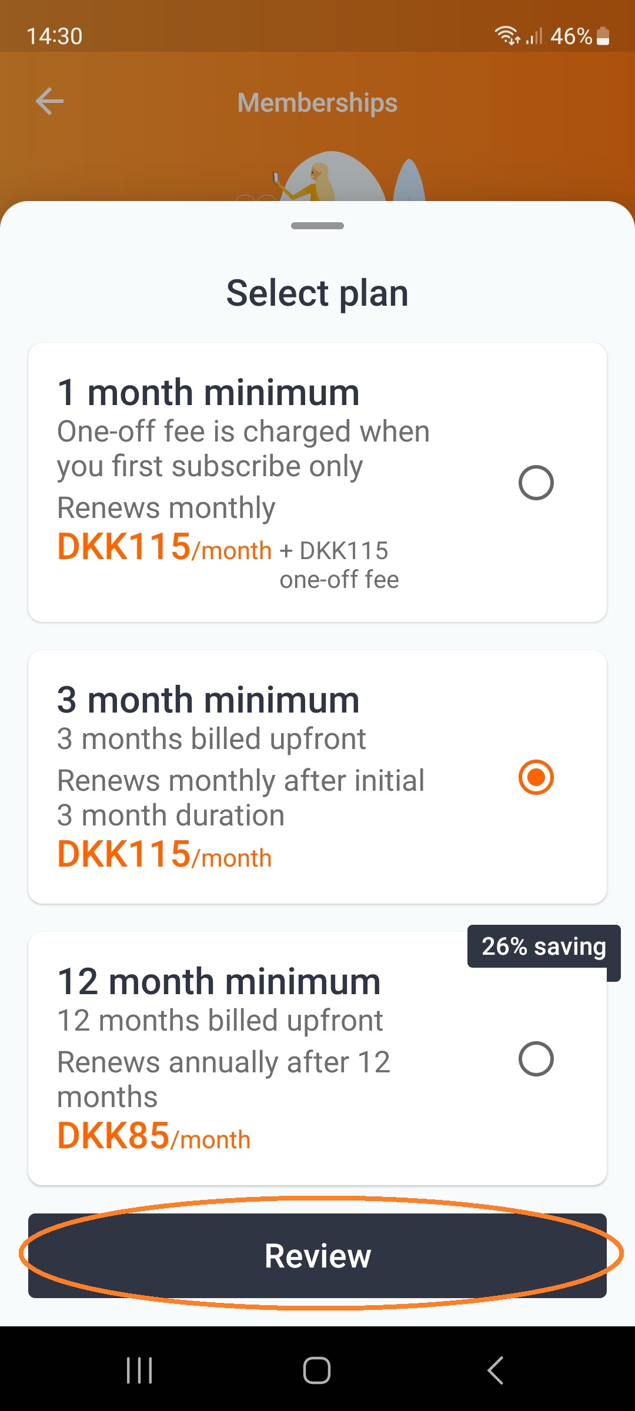Choose the 12 month minimum plan title
Screen dimensions: 635x1411
(x=219, y=982)
